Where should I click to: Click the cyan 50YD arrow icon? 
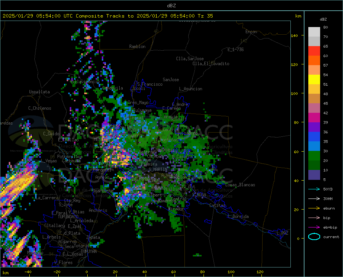(x=314, y=189)
